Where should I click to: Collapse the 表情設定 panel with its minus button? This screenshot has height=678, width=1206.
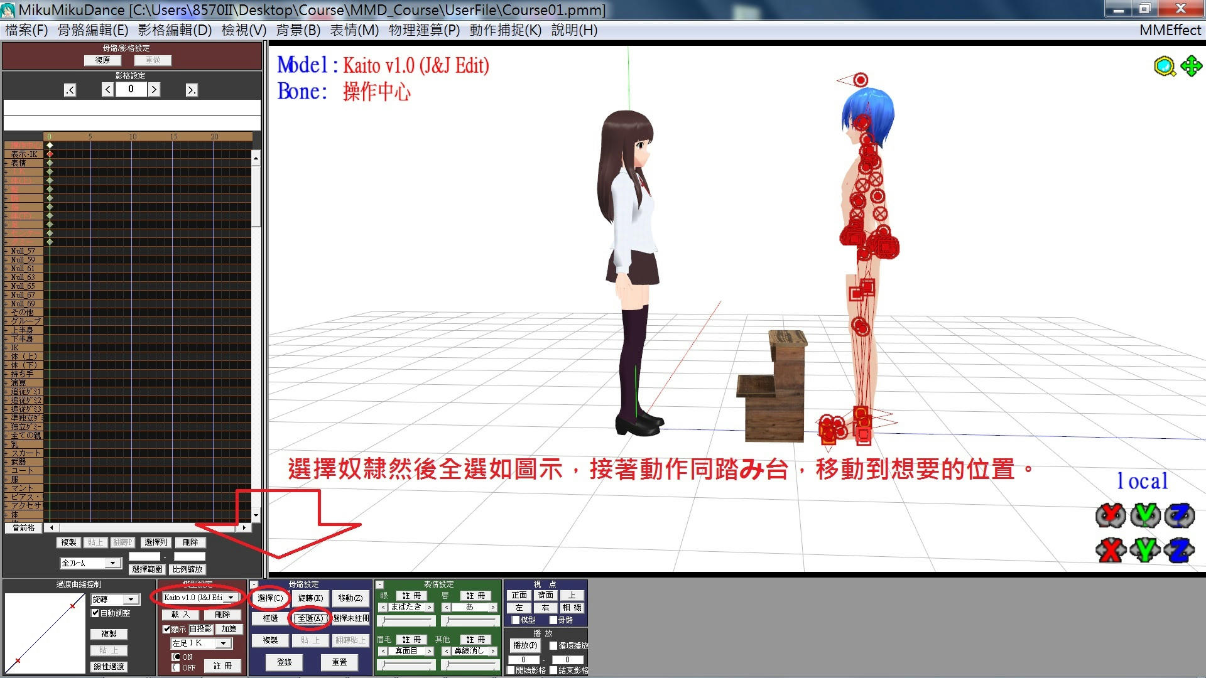coord(380,585)
